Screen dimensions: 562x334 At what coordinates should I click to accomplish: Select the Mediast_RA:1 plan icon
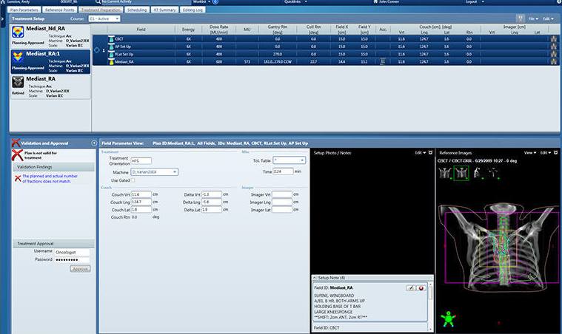pos(18,56)
